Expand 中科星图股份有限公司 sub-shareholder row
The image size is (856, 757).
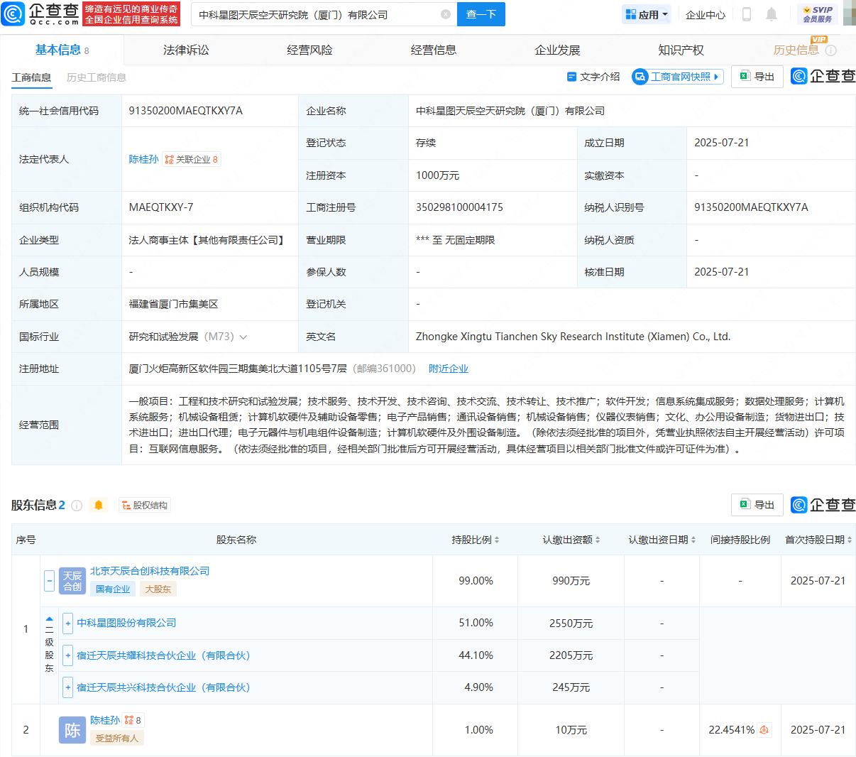[67, 623]
